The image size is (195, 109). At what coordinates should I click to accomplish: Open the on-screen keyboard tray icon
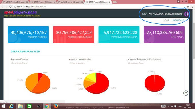tap(163, 106)
